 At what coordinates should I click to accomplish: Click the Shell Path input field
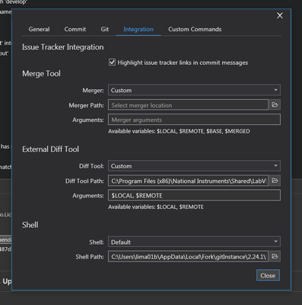(x=188, y=256)
